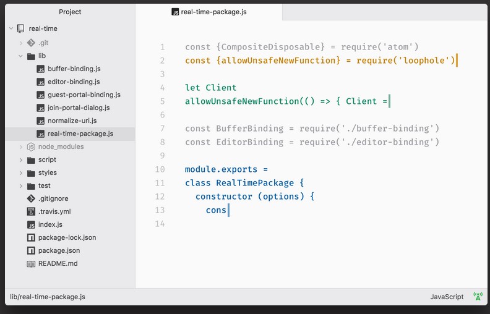Open normalize-uri.js file
The image size is (490, 314).
72,121
